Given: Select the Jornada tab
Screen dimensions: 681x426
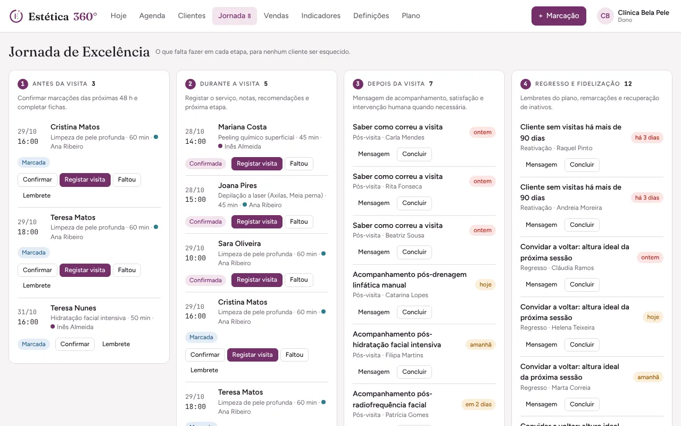Looking at the screenshot, I should click(235, 16).
